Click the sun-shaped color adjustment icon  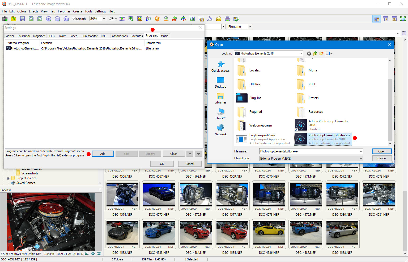[157, 19]
